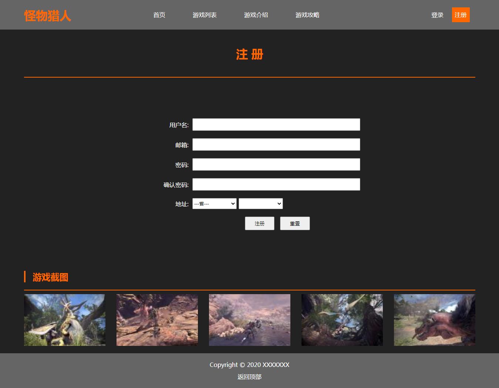Click the 登录 link in header

coord(437,15)
